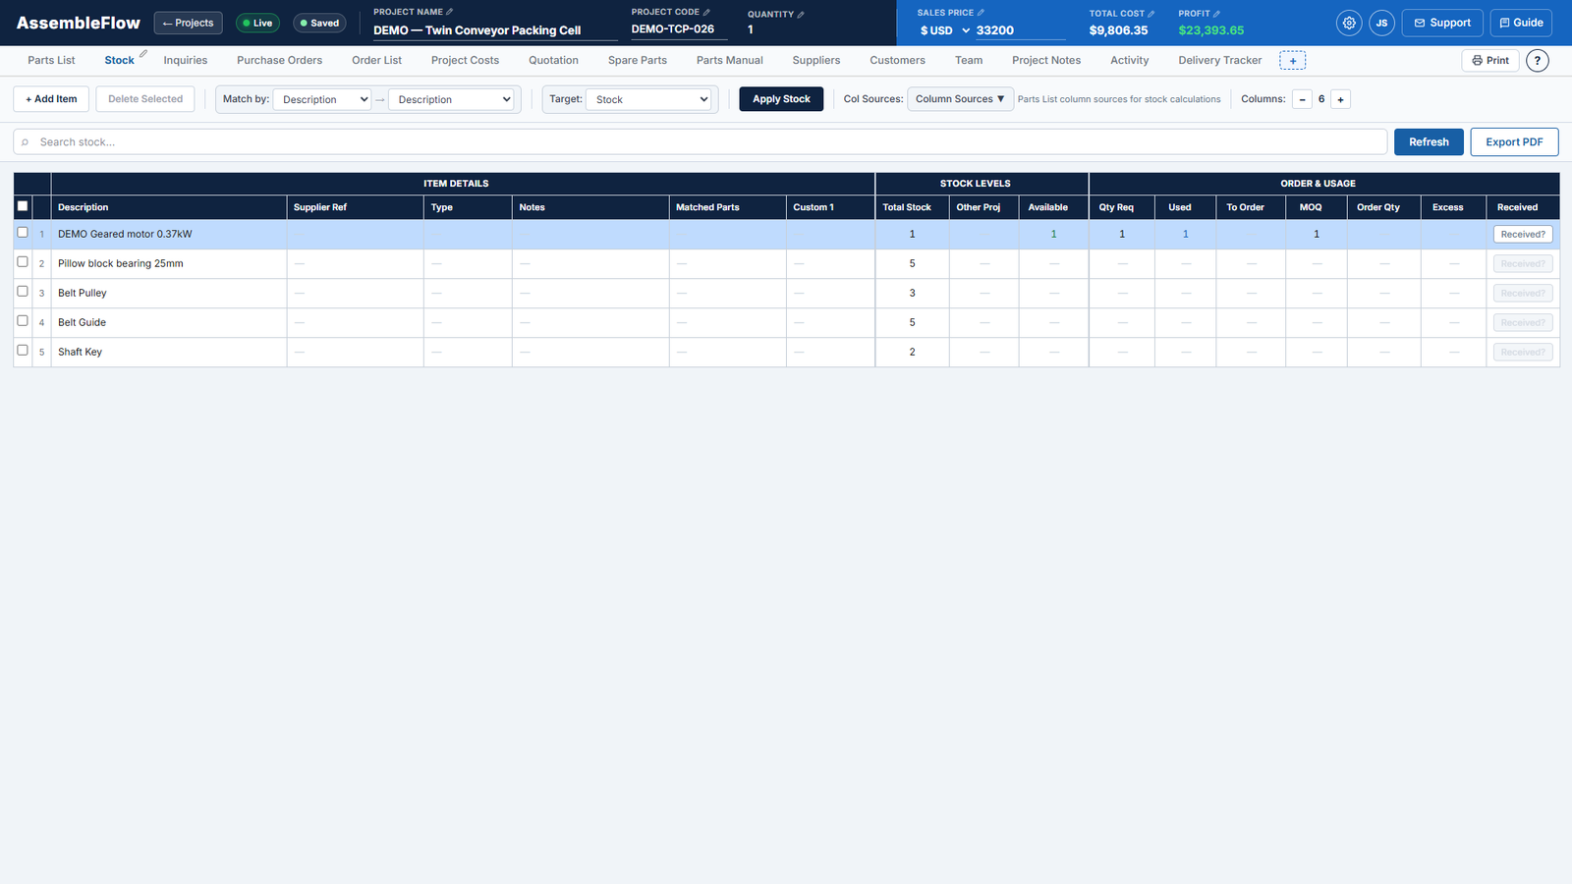Open the JS user avatar menu

coord(1381,23)
